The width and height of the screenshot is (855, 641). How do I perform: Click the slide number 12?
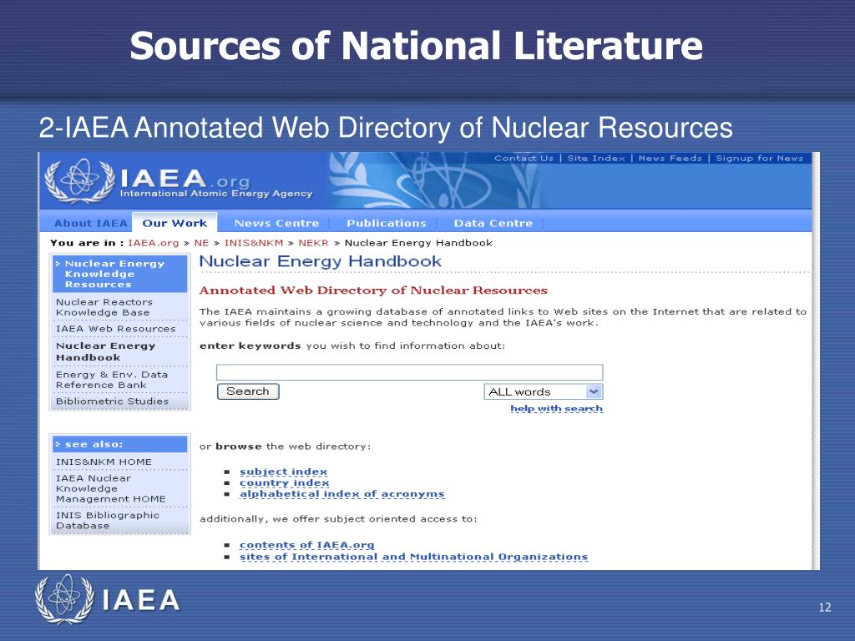[x=824, y=608]
